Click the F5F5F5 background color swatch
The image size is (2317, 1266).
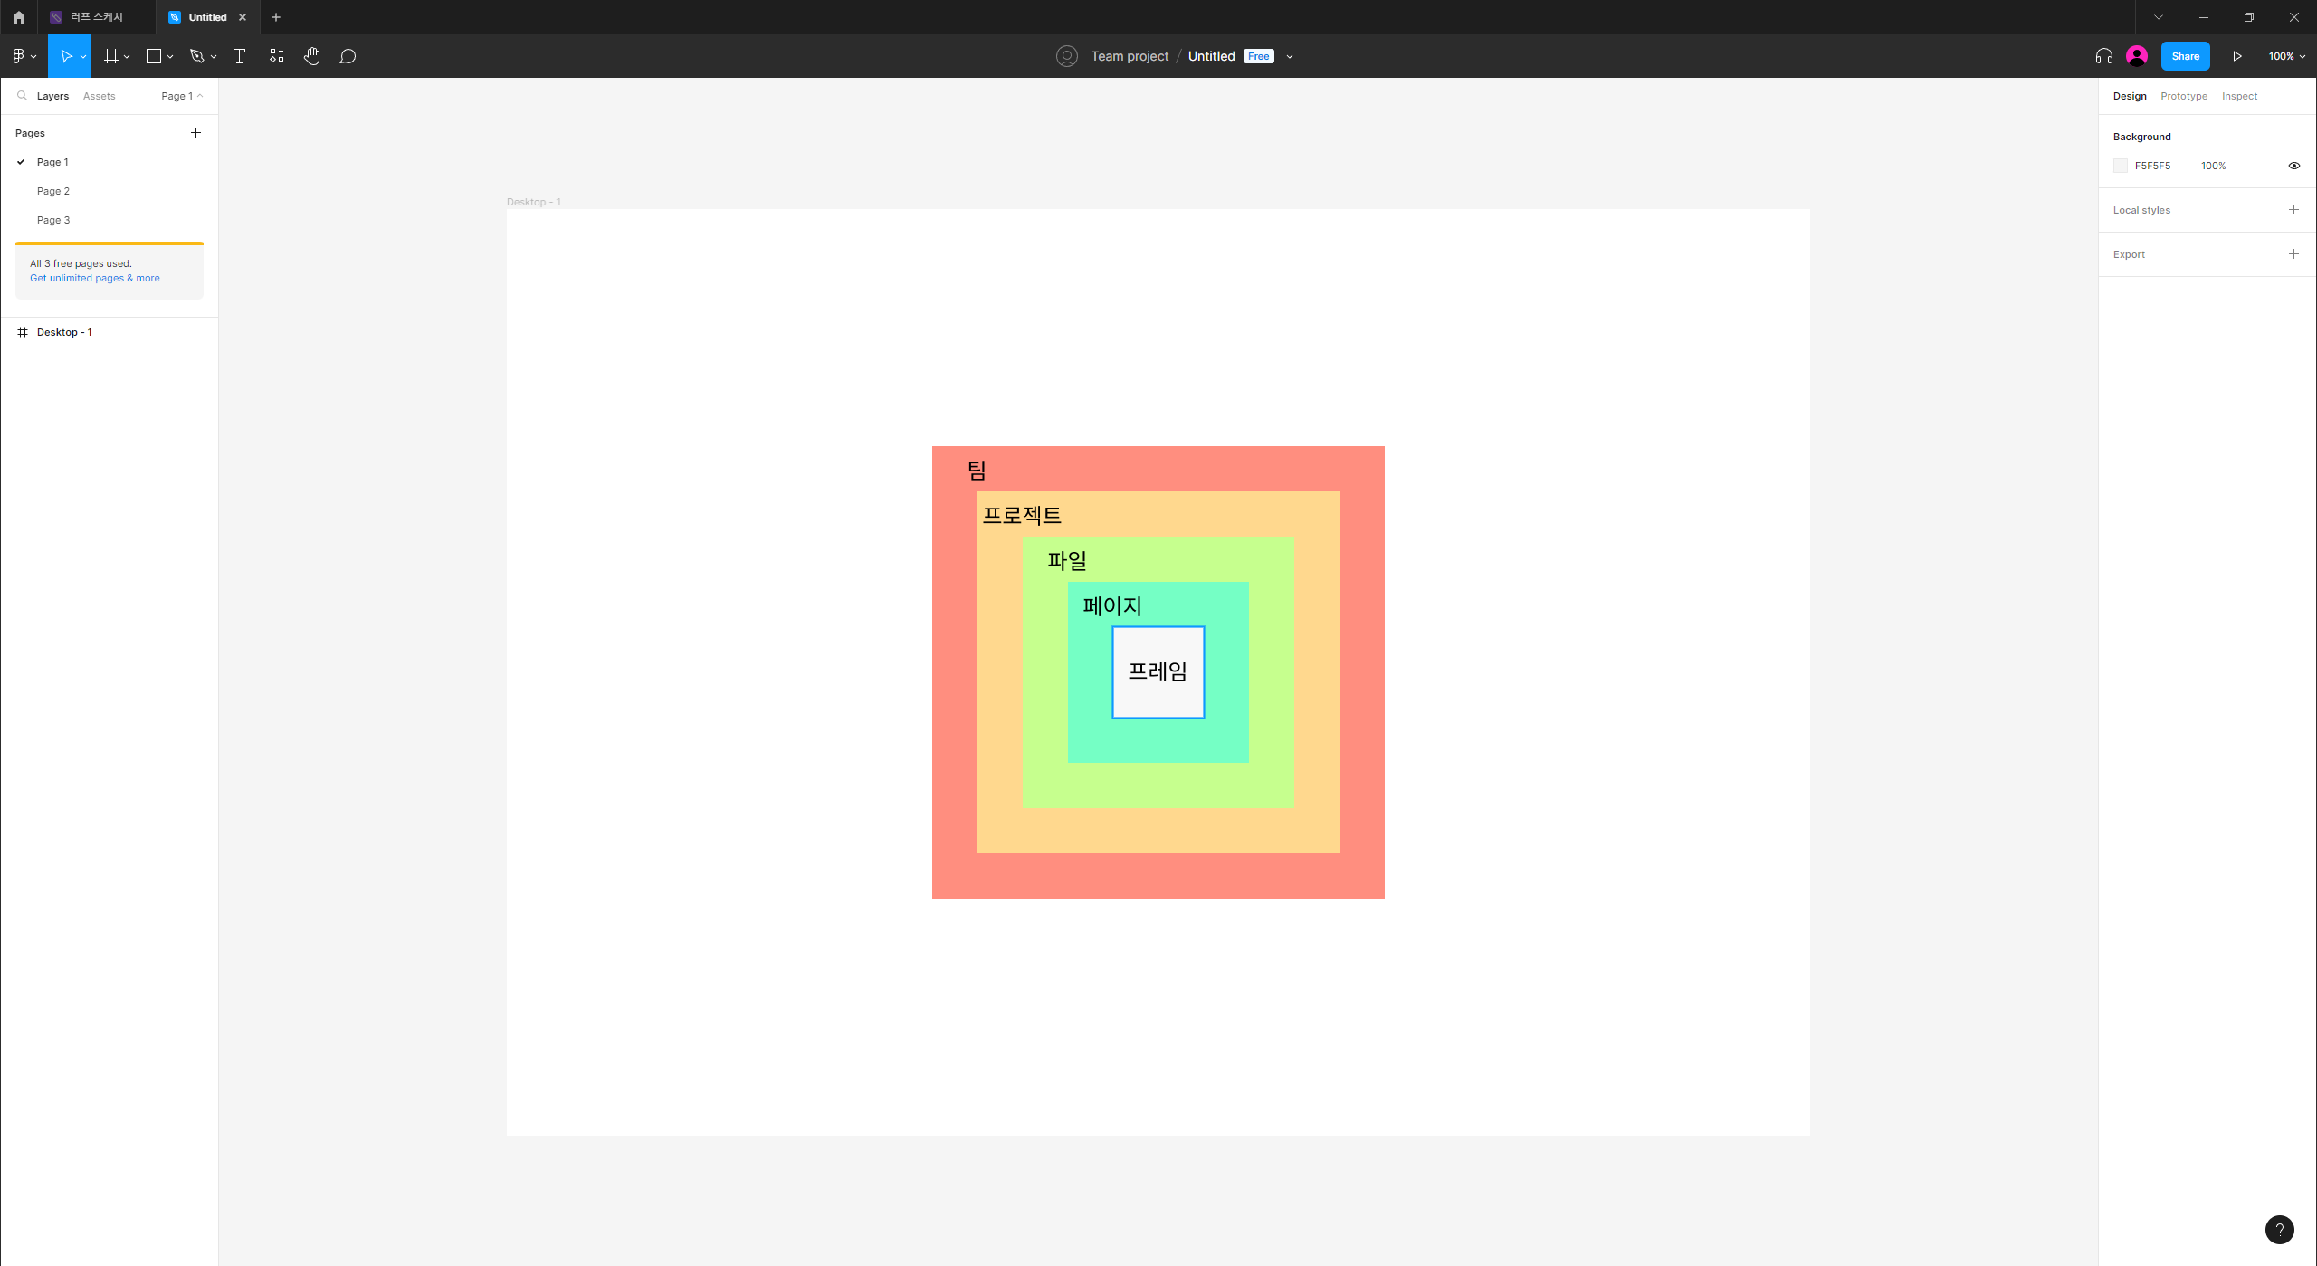coord(2121,166)
